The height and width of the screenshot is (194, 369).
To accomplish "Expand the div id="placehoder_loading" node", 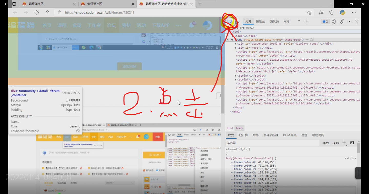I will [x=235, y=44].
